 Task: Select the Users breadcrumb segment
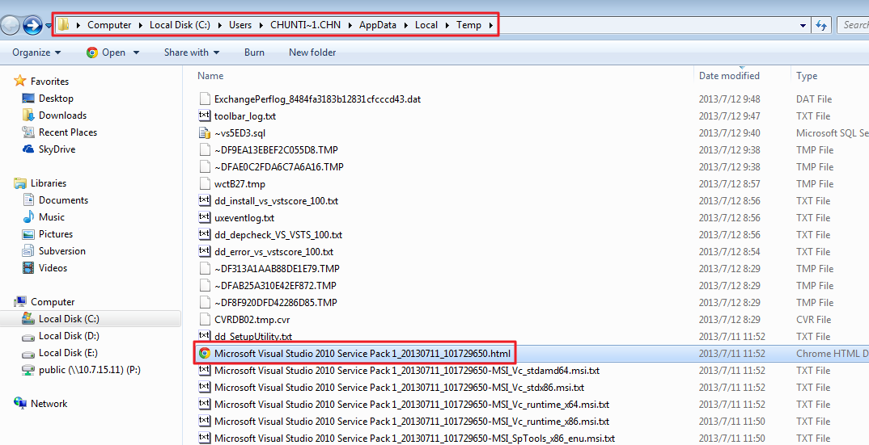(x=240, y=25)
